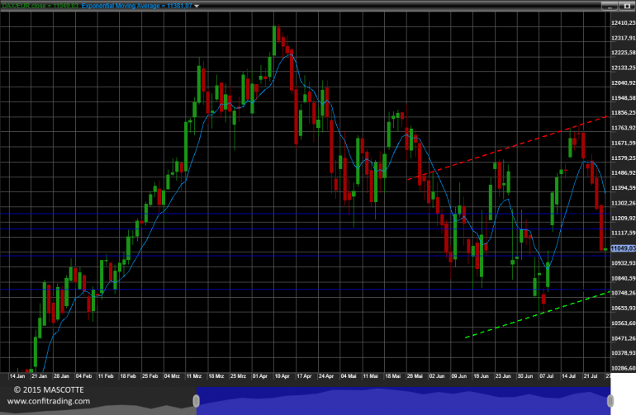This screenshot has height=415, width=636.
Task: Click the DAX/EUR close indicator label
Action: [40, 6]
